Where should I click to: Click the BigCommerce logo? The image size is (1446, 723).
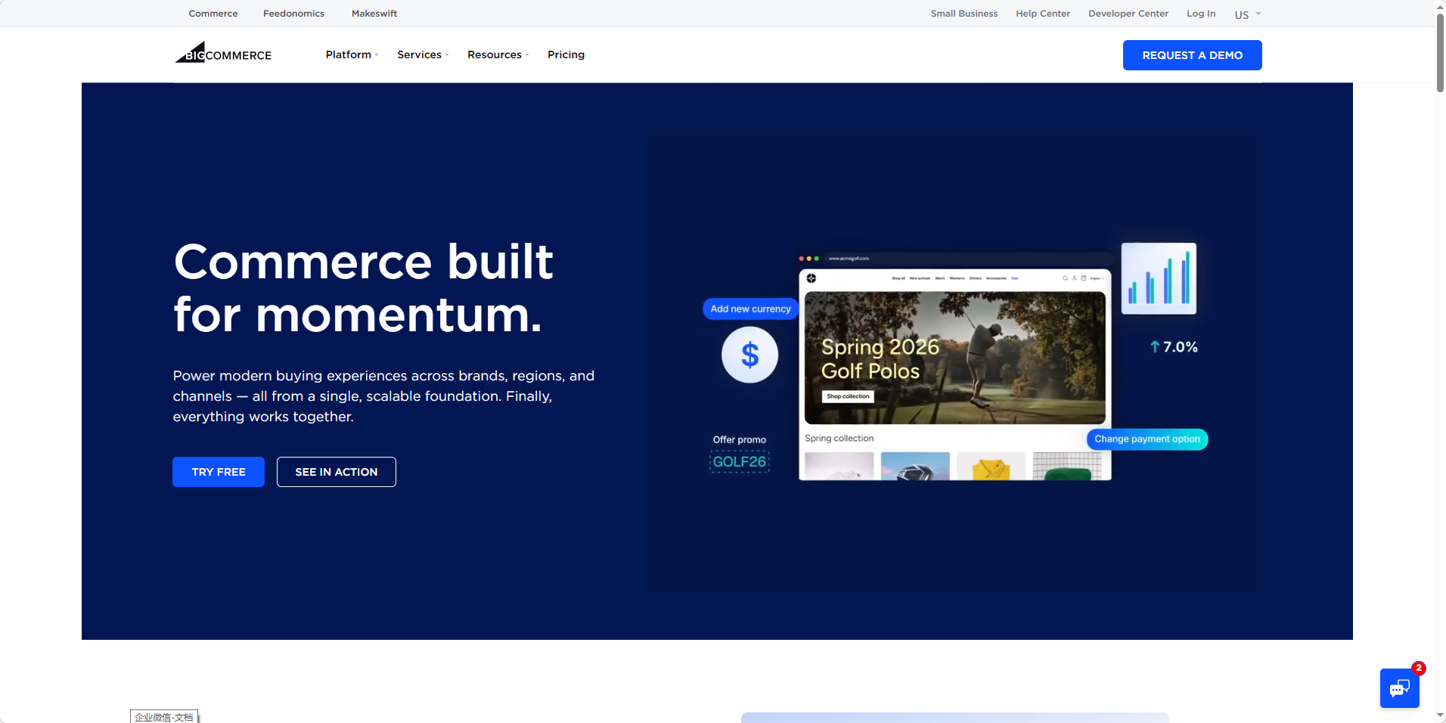[223, 54]
